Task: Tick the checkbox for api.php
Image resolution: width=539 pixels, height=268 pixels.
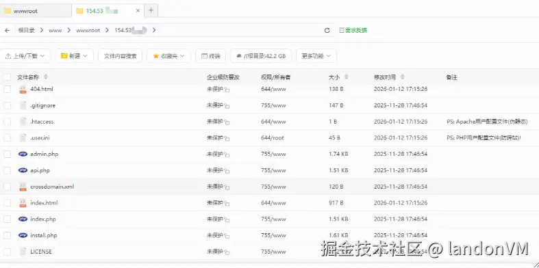Action: tap(8, 170)
